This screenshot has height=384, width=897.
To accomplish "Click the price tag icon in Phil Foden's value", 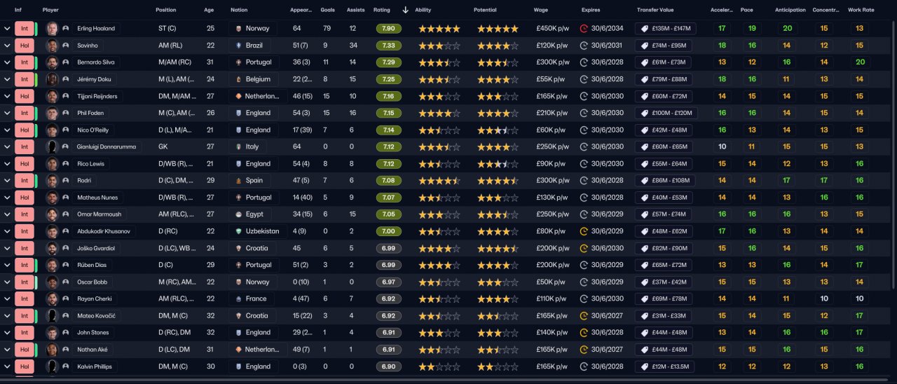I will [643, 113].
